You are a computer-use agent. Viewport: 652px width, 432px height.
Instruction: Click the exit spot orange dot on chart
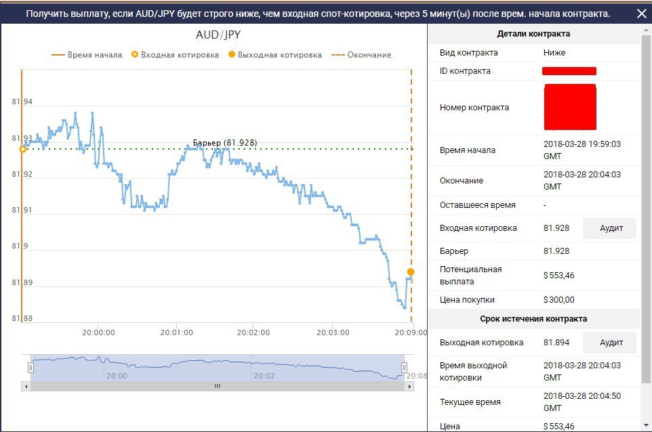(411, 272)
